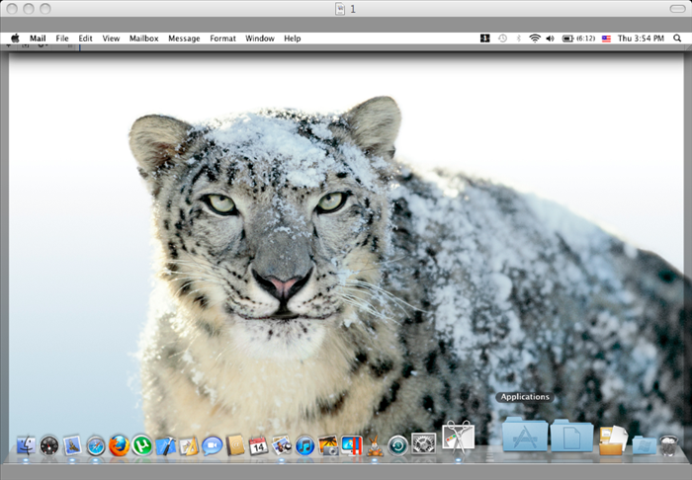Launch Dashboard from the Dock
The width and height of the screenshot is (692, 480).
pos(49,446)
